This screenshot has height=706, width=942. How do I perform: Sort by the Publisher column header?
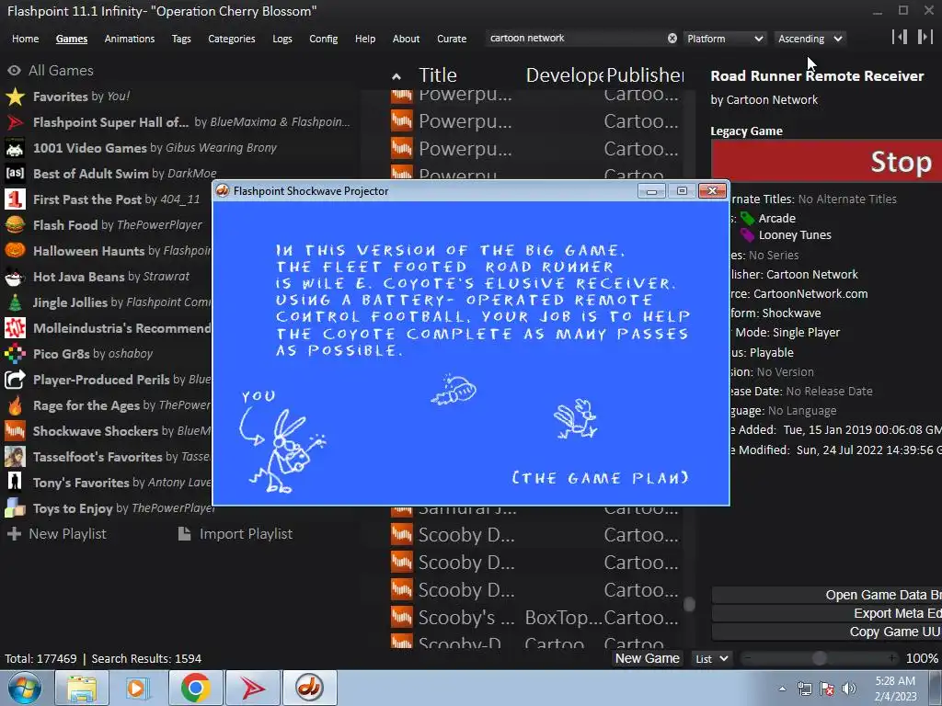[x=645, y=75]
